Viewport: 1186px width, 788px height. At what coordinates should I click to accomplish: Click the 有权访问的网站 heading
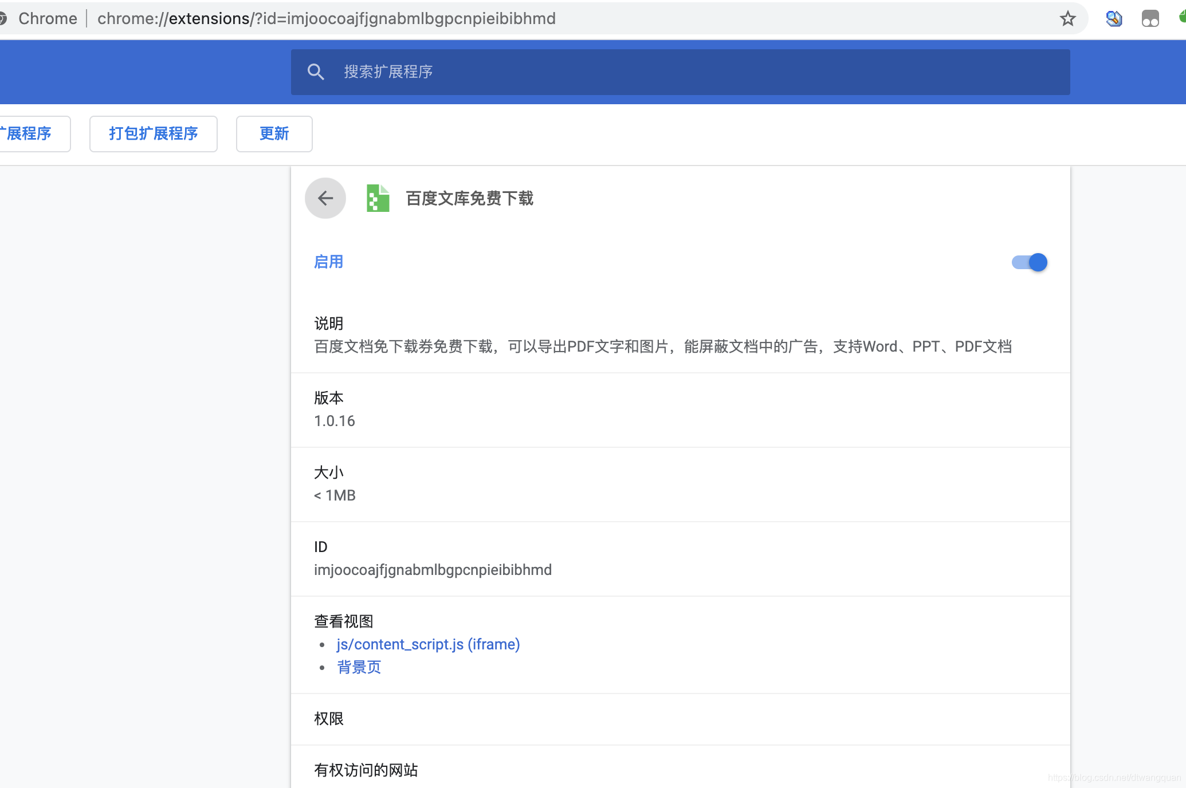[366, 770]
